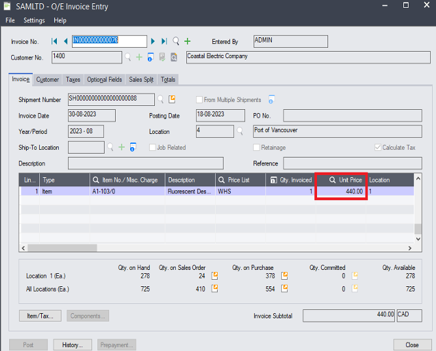Click the Close button at bottom
436x351 pixels.
pyautogui.click(x=412, y=345)
